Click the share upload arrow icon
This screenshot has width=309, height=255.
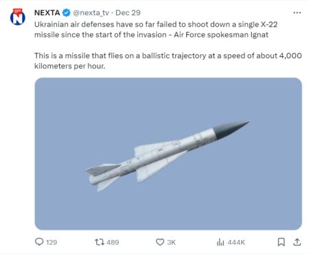[297, 242]
